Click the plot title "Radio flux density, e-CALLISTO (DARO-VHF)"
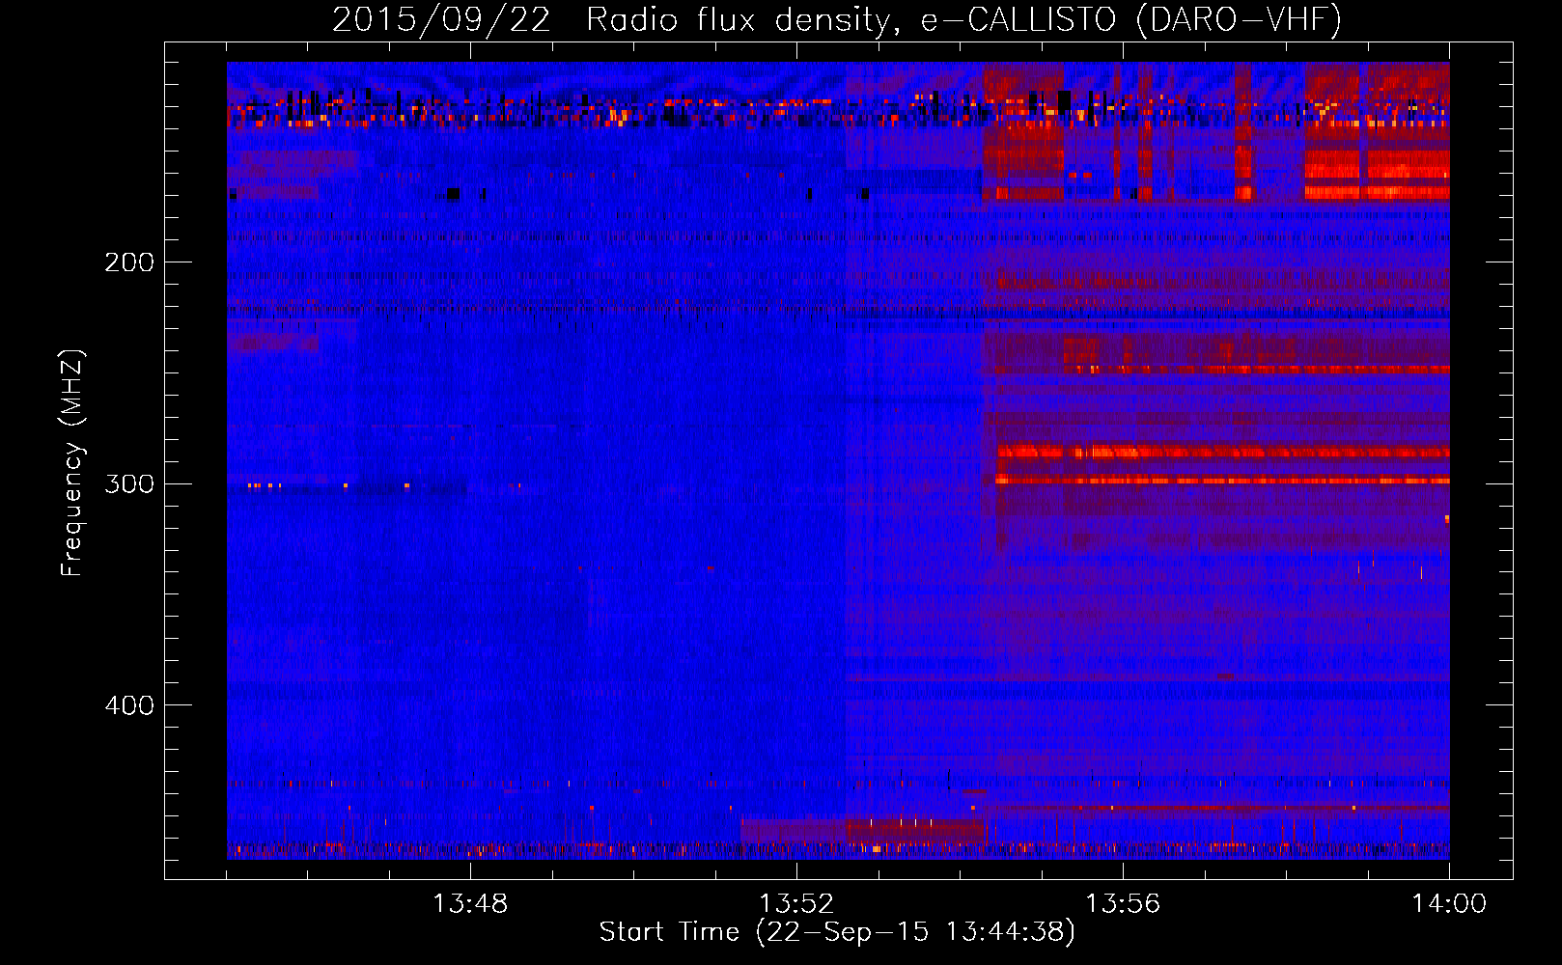The width and height of the screenshot is (1562, 965). [963, 19]
